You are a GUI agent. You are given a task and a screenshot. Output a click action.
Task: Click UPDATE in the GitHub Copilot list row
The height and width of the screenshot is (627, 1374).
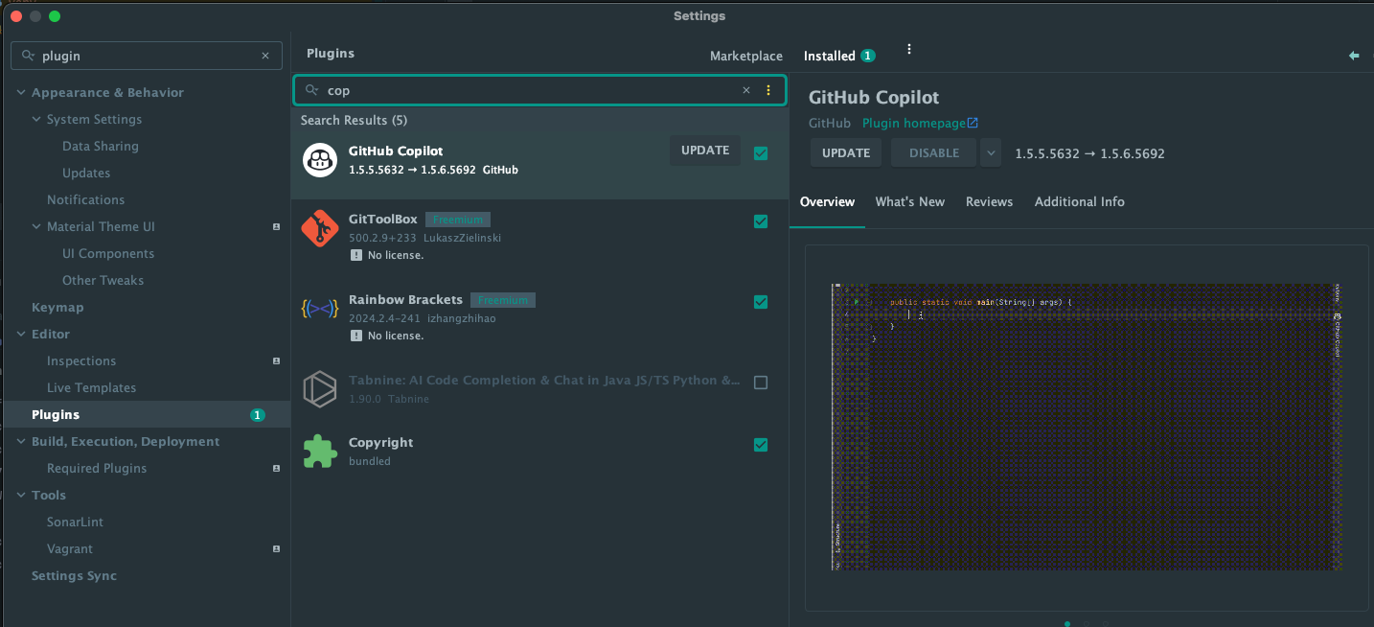pyautogui.click(x=705, y=151)
